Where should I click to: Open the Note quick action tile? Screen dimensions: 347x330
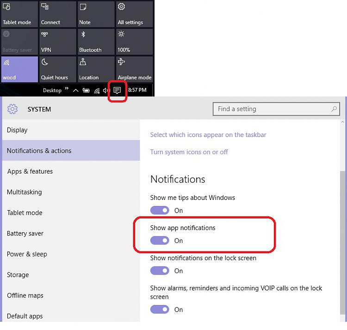pos(96,14)
